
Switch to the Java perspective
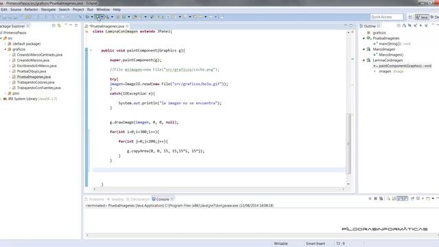(422, 17)
